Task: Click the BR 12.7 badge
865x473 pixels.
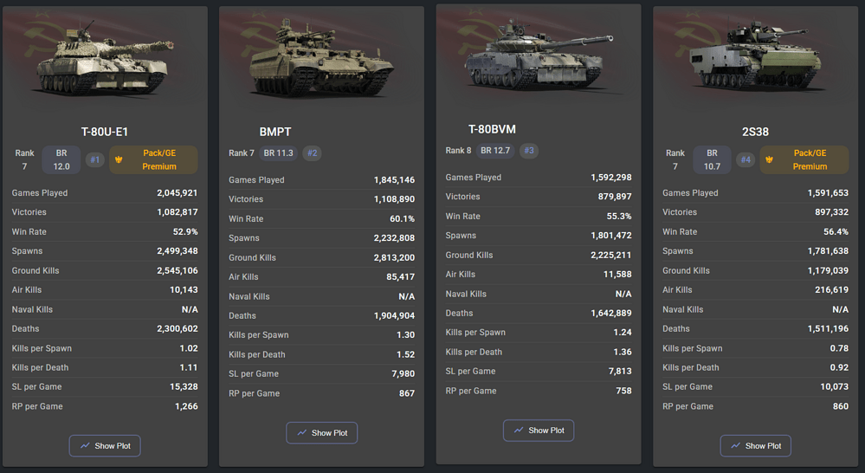Action: [495, 151]
